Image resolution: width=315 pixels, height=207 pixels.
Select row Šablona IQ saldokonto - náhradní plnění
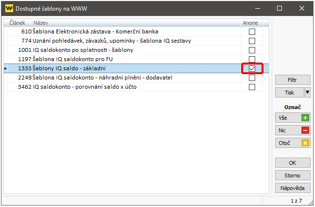(x=136, y=78)
